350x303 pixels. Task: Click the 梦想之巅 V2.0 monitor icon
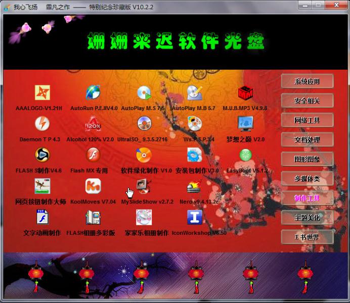(x=245, y=123)
